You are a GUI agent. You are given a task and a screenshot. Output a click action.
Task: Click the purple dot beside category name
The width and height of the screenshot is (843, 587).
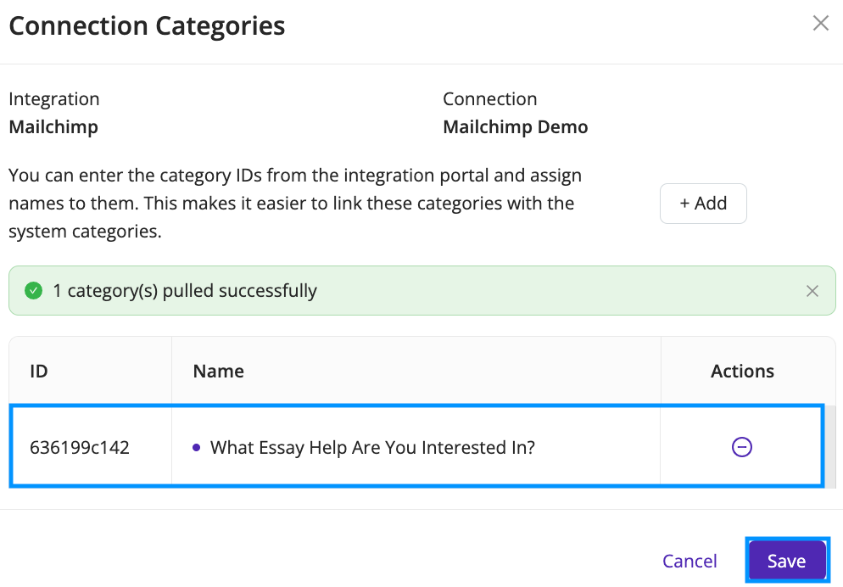click(x=196, y=447)
